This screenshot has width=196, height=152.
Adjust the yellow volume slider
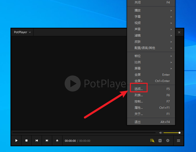point(172,133)
